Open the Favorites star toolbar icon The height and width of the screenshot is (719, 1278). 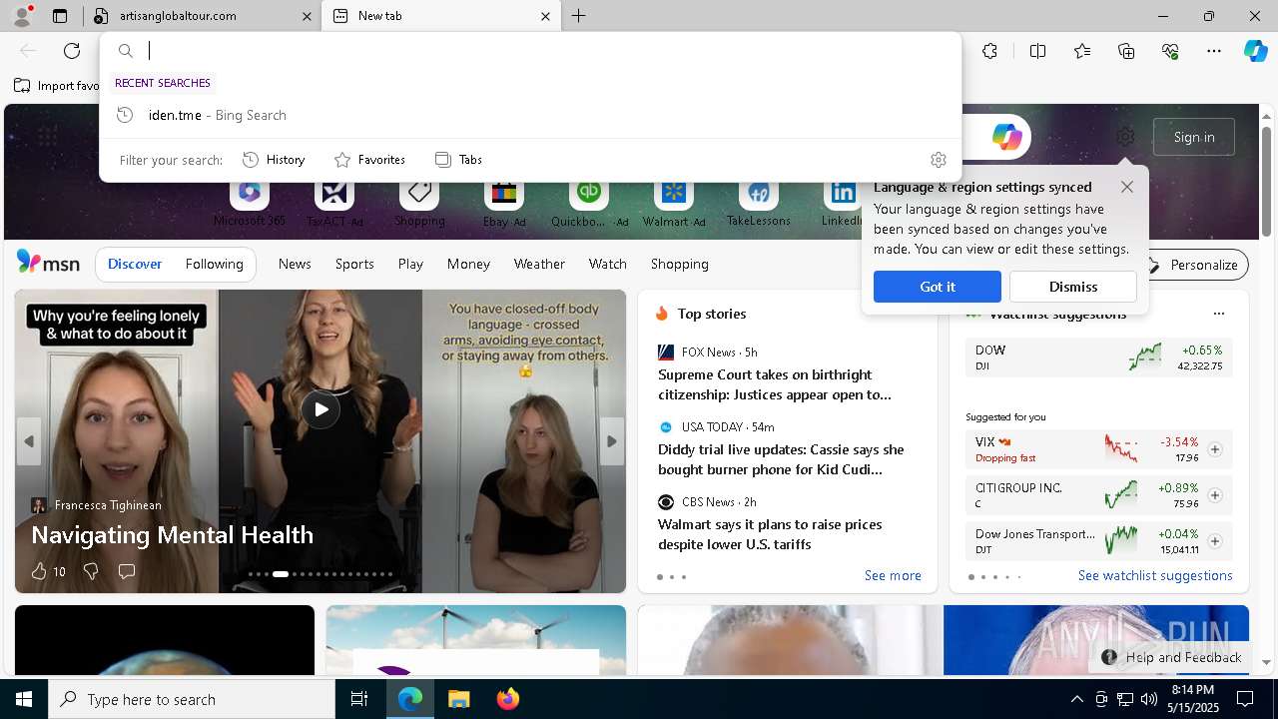click(1082, 51)
